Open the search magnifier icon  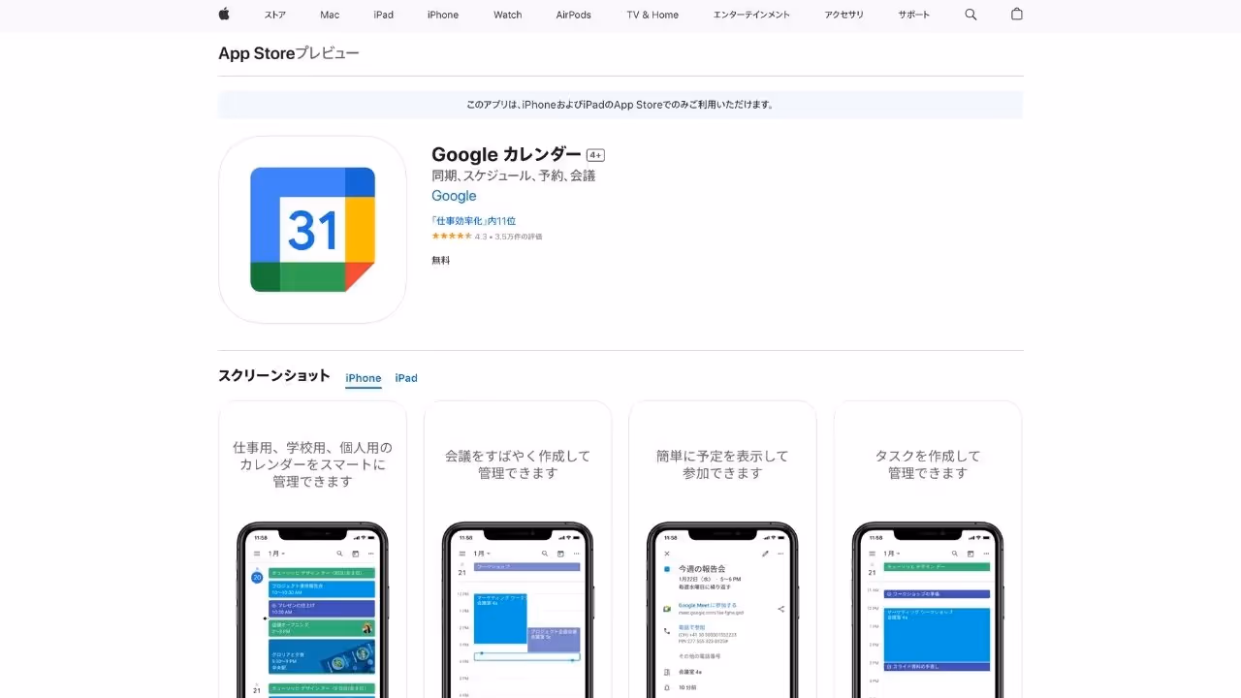point(971,15)
